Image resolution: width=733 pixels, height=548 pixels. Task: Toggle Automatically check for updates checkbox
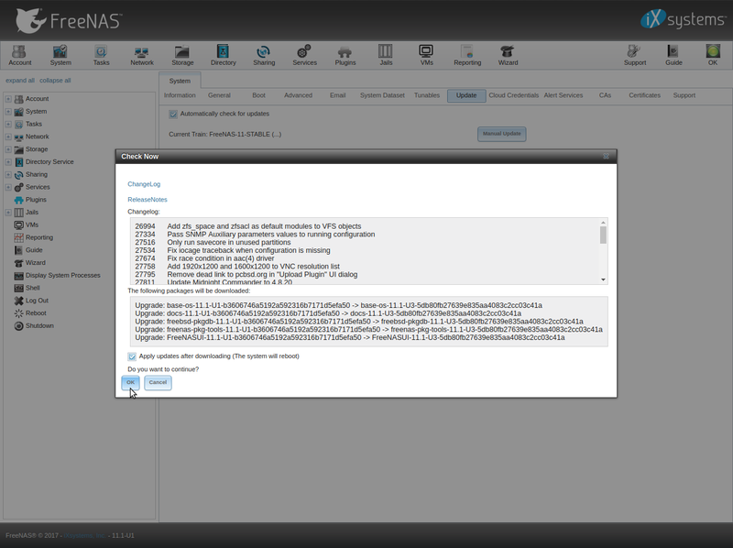[173, 114]
